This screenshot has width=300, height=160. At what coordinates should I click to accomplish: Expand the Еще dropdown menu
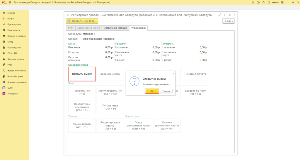tap(229, 21)
